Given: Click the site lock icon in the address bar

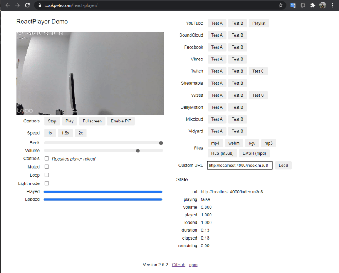Looking at the screenshot, I should [40, 5].
